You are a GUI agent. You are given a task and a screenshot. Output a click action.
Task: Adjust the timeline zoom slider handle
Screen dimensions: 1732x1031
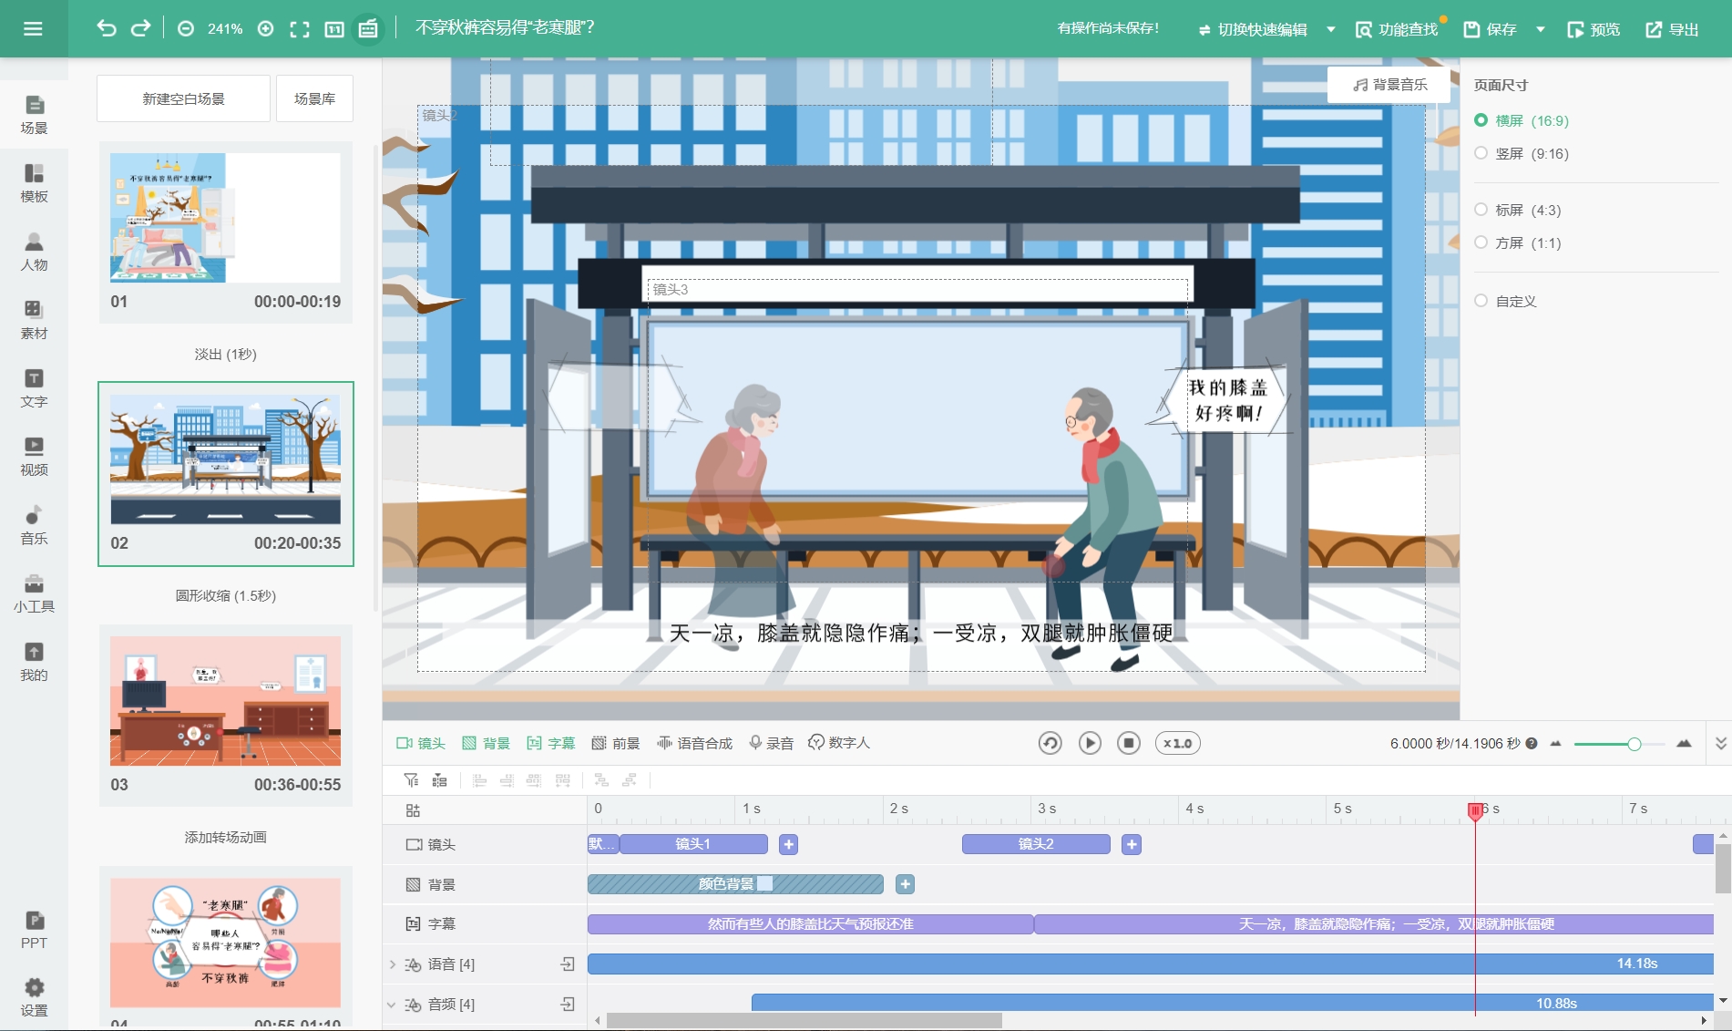1635,745
